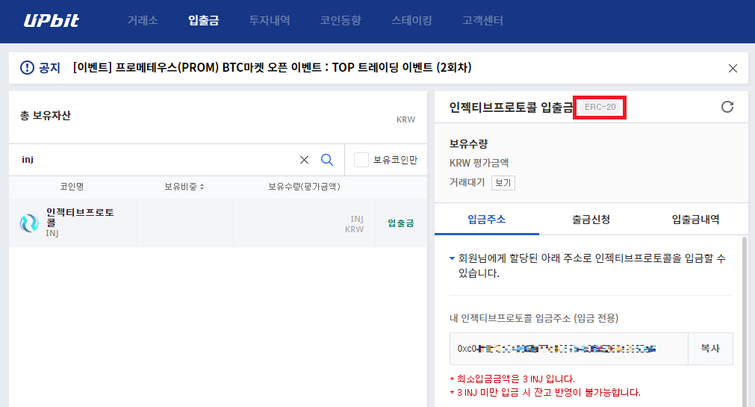Copy the deposit address with 복사
Screen dimensions: 755x407
click(x=710, y=349)
